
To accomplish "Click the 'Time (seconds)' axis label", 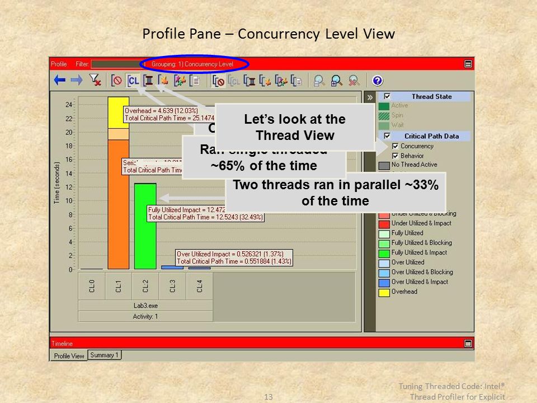I will 57,182.
